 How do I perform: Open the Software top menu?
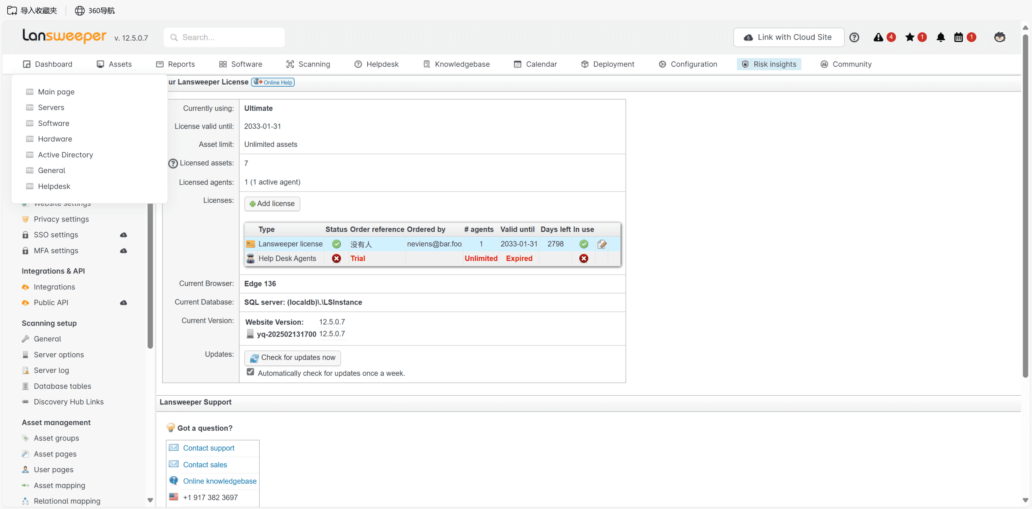pyautogui.click(x=241, y=64)
